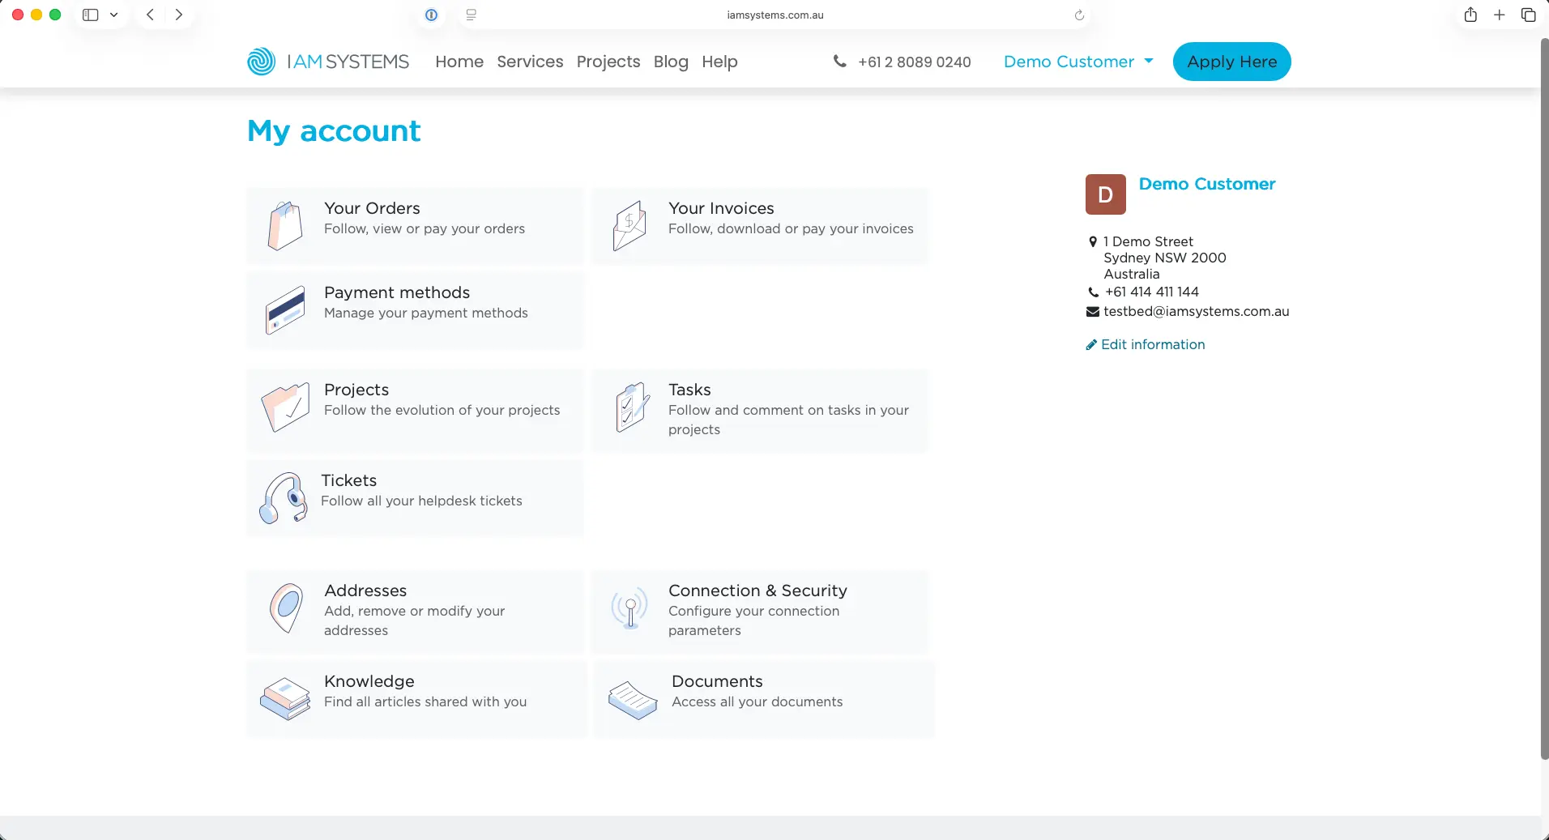Click the page vertical scrollbar

pyautogui.click(x=1544, y=397)
